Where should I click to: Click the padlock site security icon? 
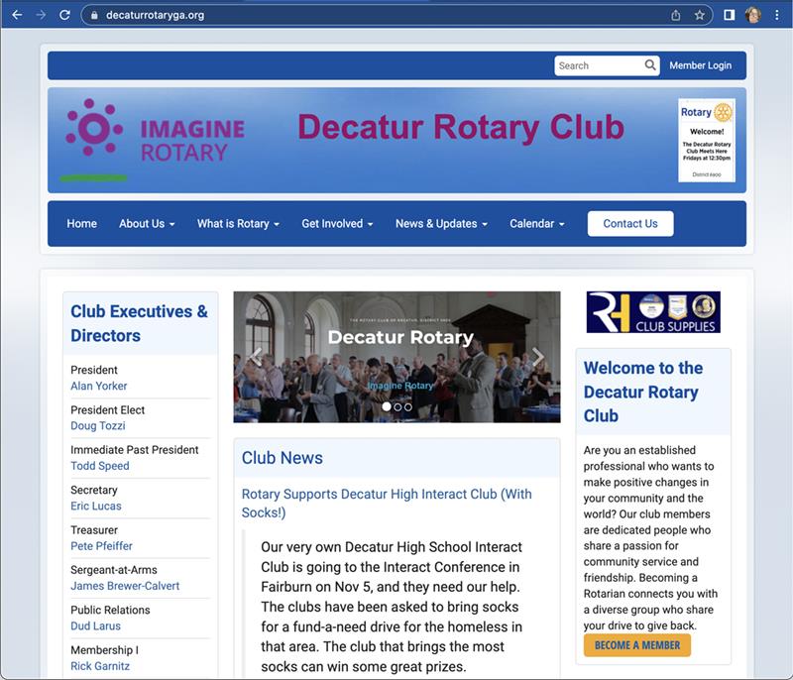click(x=94, y=15)
